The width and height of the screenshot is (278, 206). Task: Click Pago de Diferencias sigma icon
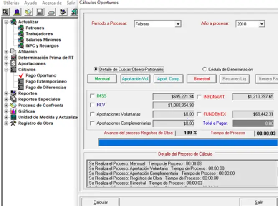click(x=21, y=87)
